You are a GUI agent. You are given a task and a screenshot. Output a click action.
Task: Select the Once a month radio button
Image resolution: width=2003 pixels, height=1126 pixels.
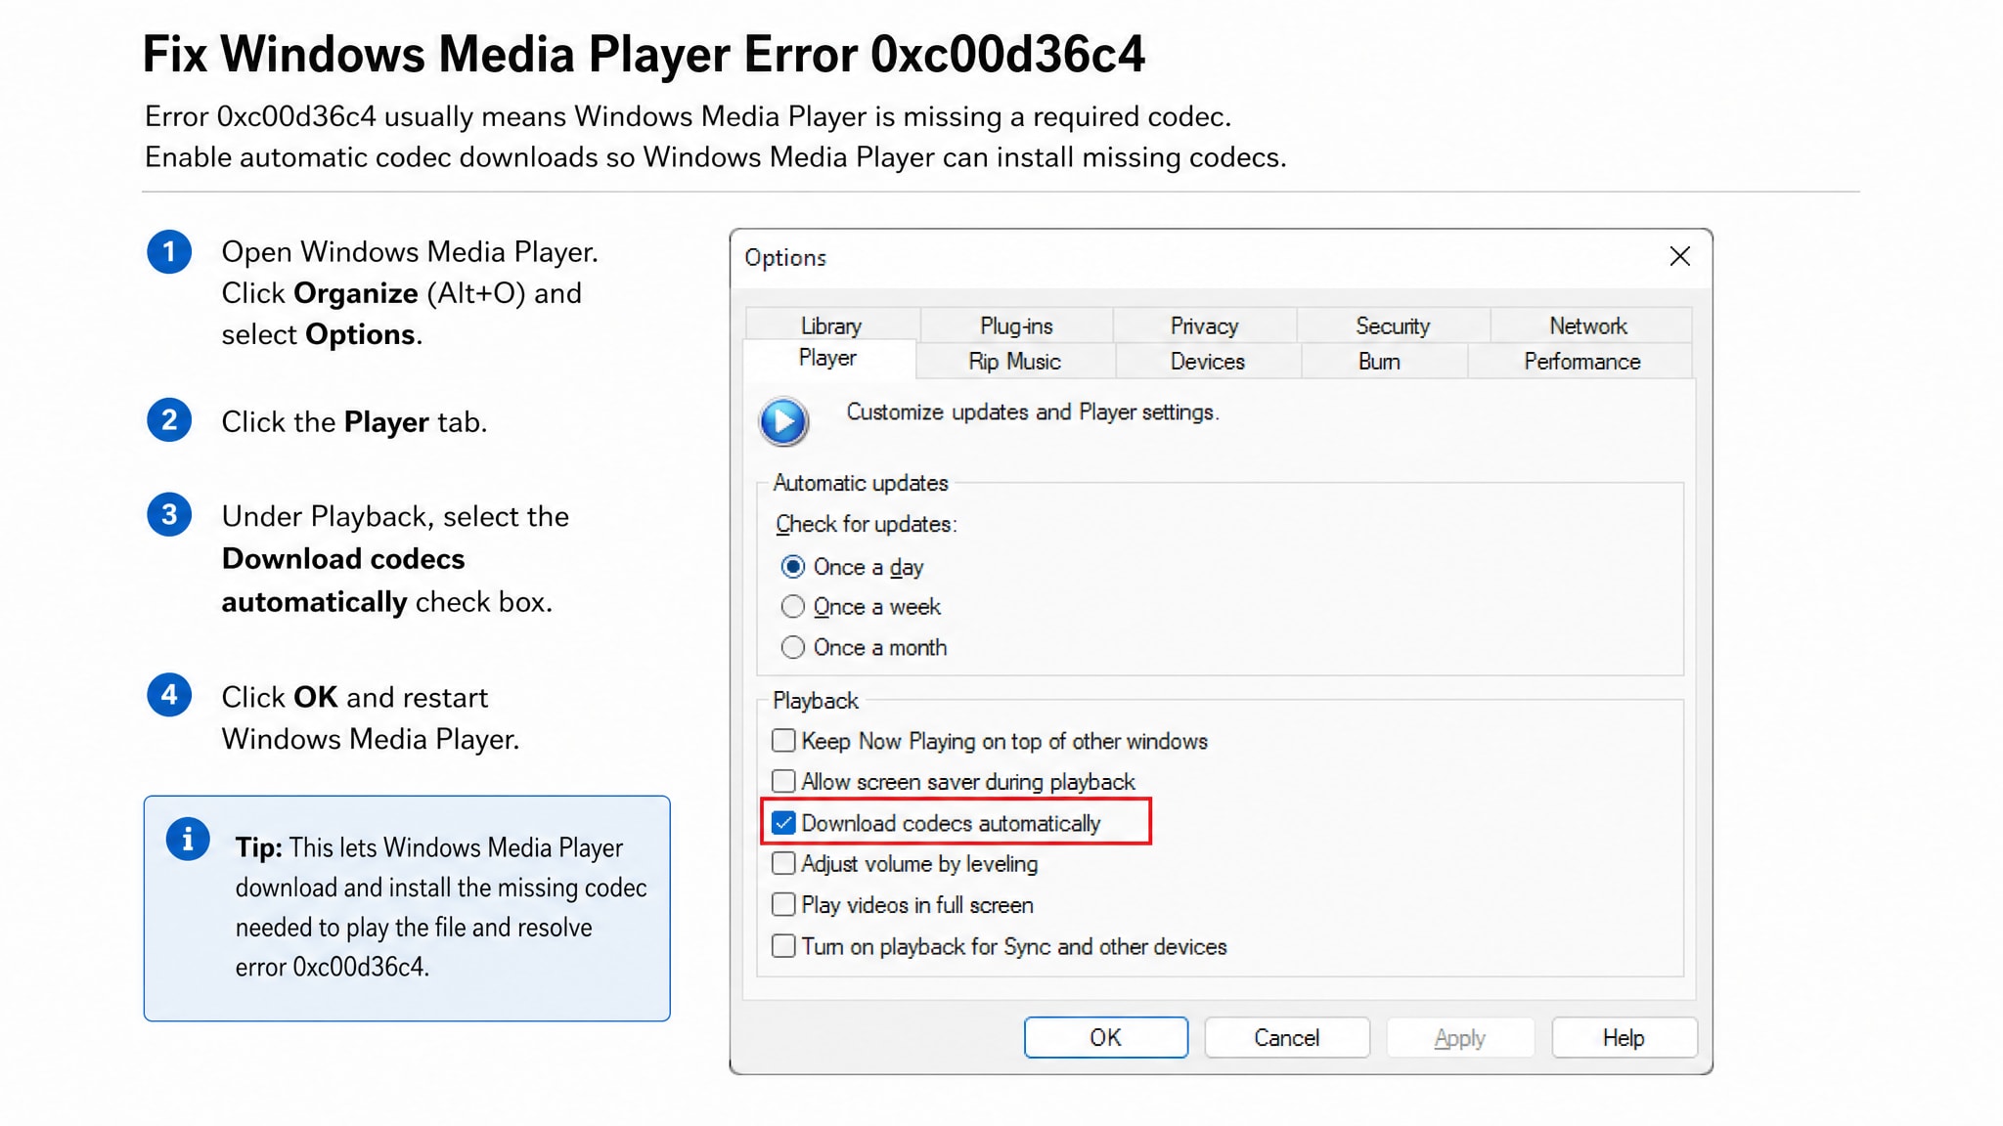pyautogui.click(x=792, y=647)
